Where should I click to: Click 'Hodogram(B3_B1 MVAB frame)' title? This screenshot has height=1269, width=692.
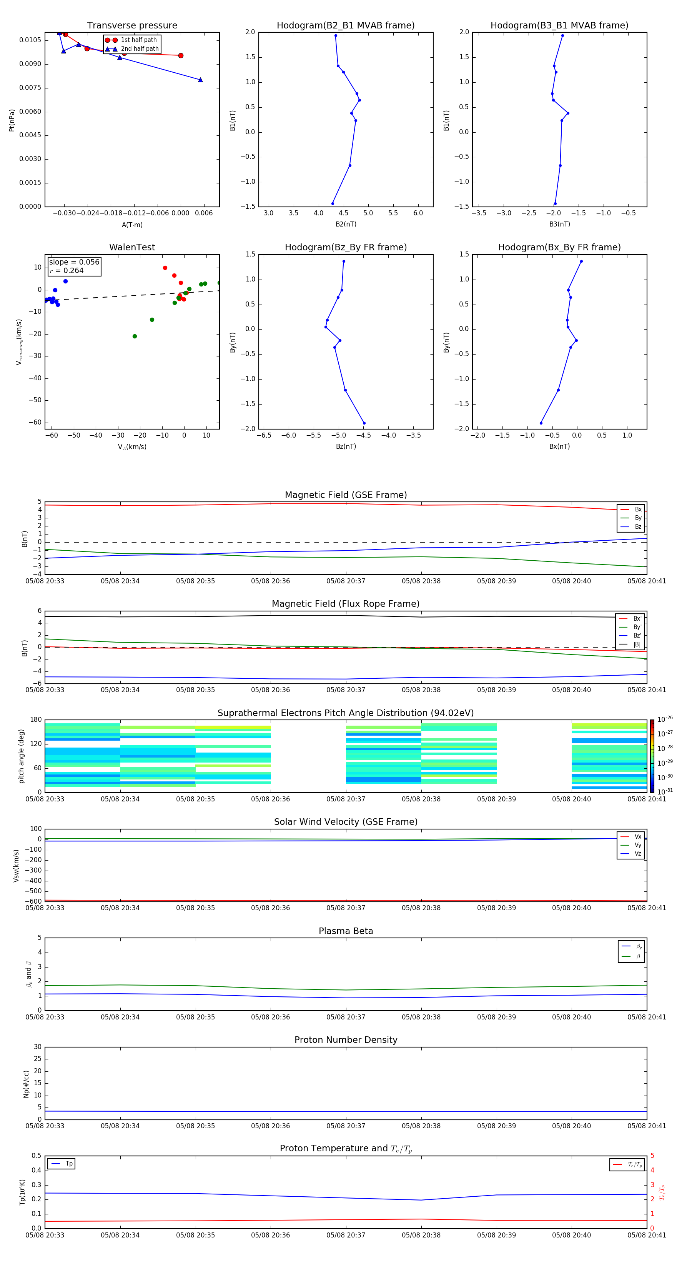(559, 25)
